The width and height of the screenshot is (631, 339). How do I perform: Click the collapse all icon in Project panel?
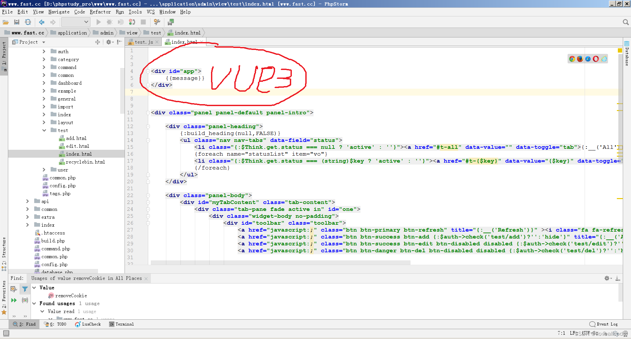click(x=98, y=42)
